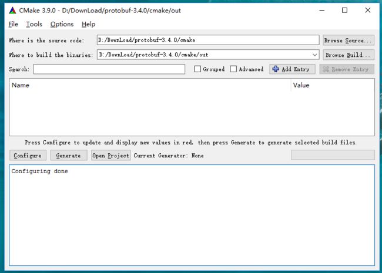The width and height of the screenshot is (382, 273).
Task: Click the progress bar beside Current Generator
Action: tap(333, 155)
